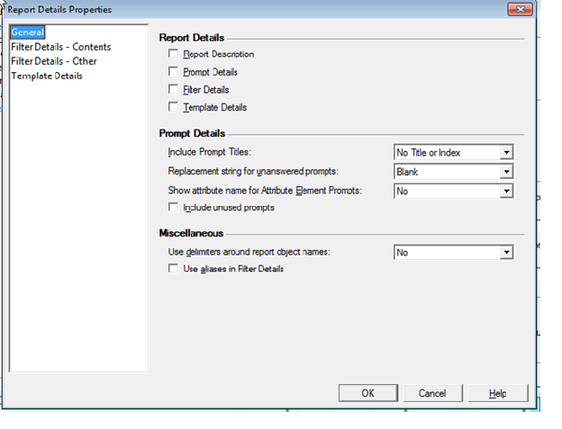Enable the Include unused prompts checkbox

point(173,208)
